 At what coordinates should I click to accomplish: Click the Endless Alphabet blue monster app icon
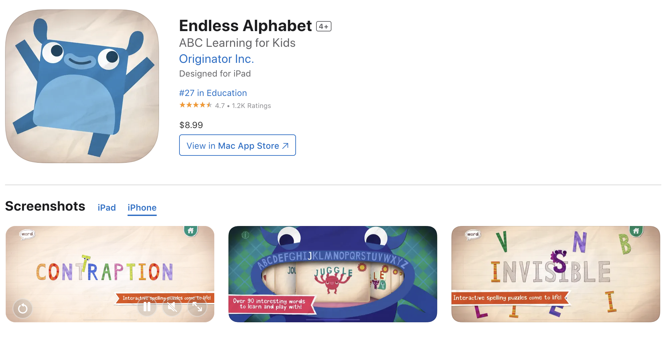[x=82, y=86]
